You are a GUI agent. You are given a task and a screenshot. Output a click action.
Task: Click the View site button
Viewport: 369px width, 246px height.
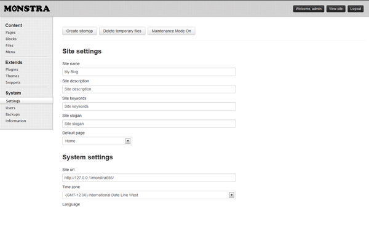(x=335, y=9)
